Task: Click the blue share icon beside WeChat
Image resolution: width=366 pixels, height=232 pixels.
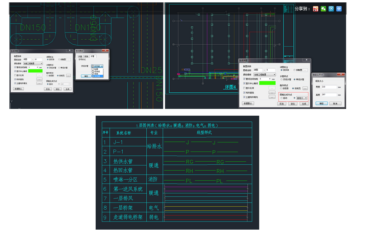Action: click(x=331, y=9)
